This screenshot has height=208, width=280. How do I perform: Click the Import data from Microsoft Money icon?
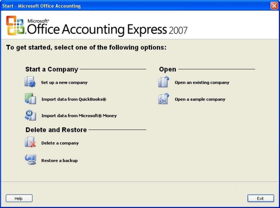tap(30, 115)
